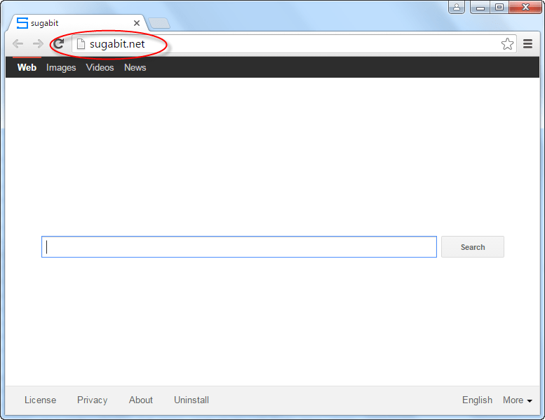The height and width of the screenshot is (420, 545).
Task: Switch to News search category
Action: click(x=135, y=68)
